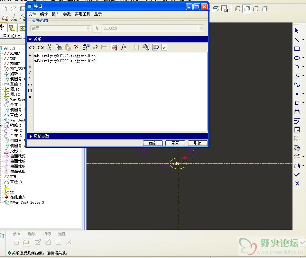Open the 选项 dashboard tab

[x=32, y=234]
